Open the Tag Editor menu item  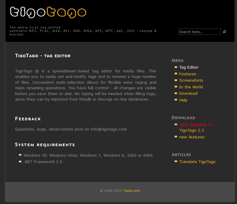(x=188, y=67)
